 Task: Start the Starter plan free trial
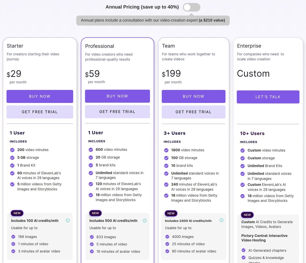40,112
